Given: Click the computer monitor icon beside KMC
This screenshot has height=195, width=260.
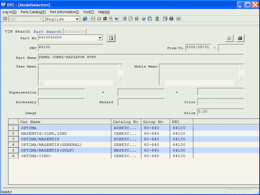Looking at the screenshot, I should [x=5, y=19].
